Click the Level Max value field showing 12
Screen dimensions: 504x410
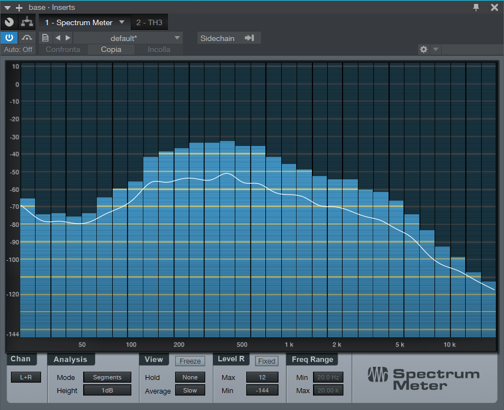pyautogui.click(x=262, y=377)
